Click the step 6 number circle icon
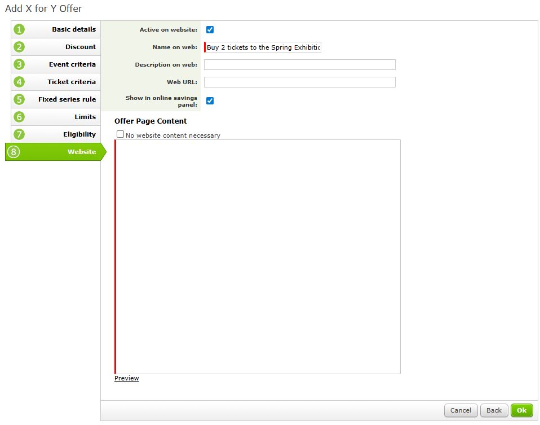This screenshot has height=425, width=540. 19,117
